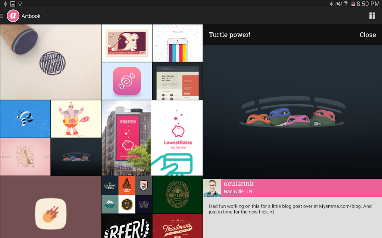Tap the battery status icon
Screen dimensions: 382x238
point(353,4)
